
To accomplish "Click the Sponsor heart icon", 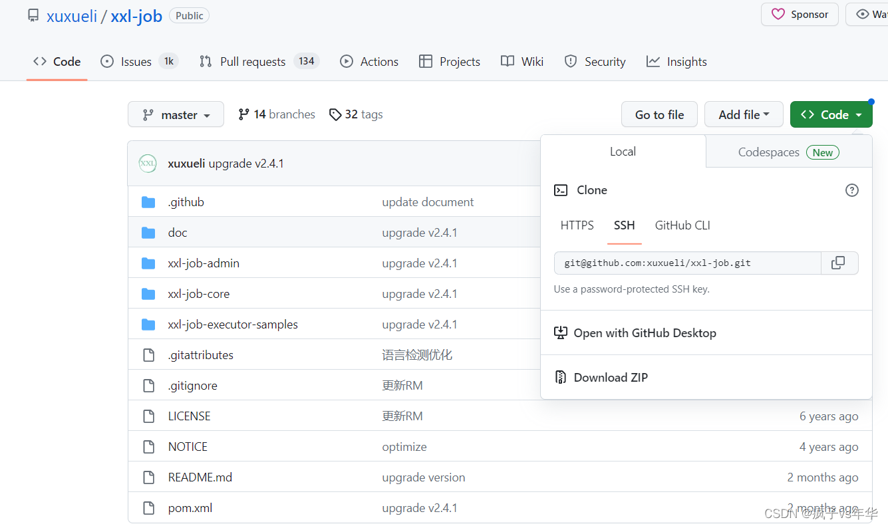I will [x=778, y=15].
